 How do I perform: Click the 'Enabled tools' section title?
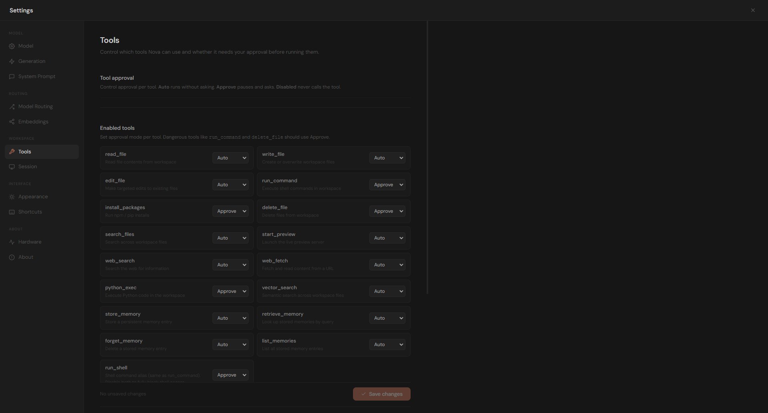117,128
